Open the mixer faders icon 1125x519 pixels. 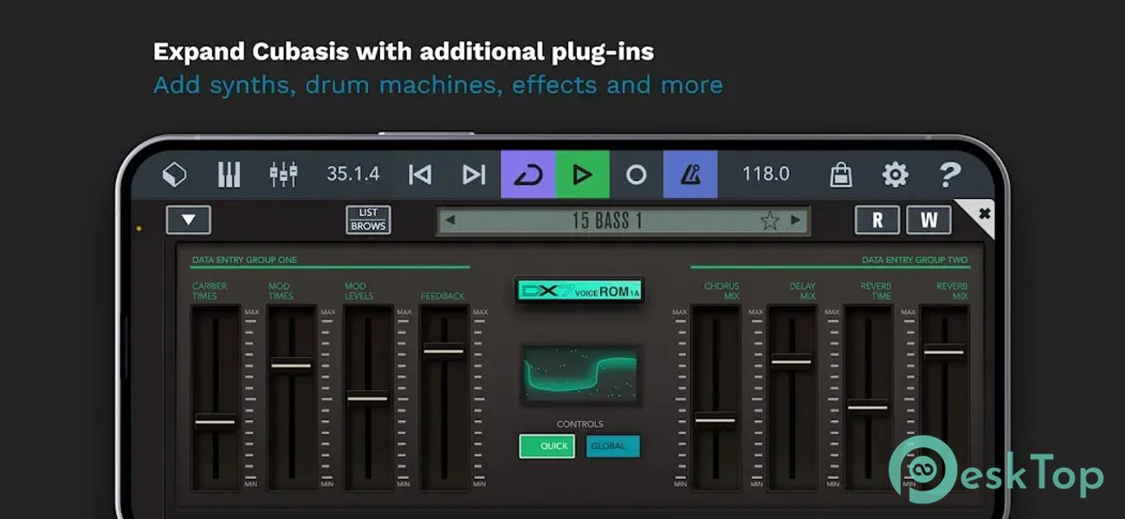[x=283, y=175]
